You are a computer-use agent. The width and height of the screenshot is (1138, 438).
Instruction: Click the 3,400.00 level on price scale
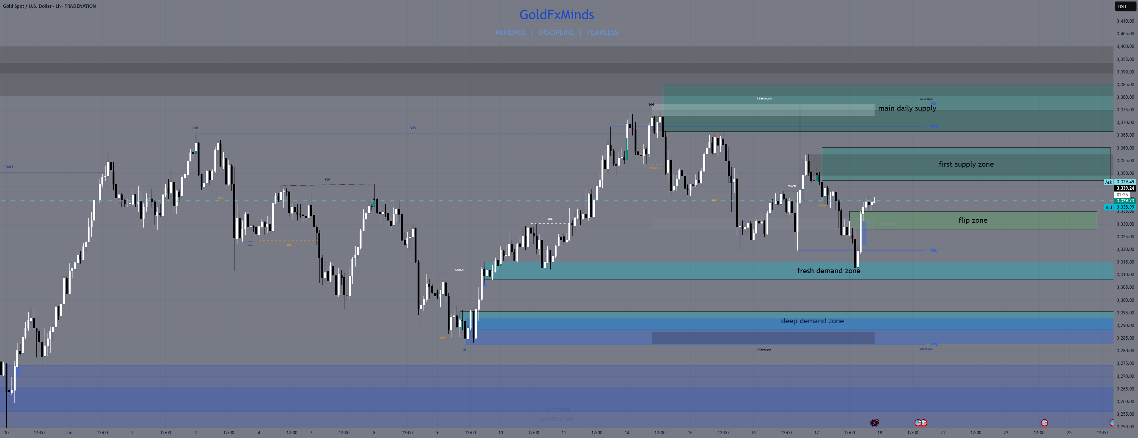point(1125,46)
